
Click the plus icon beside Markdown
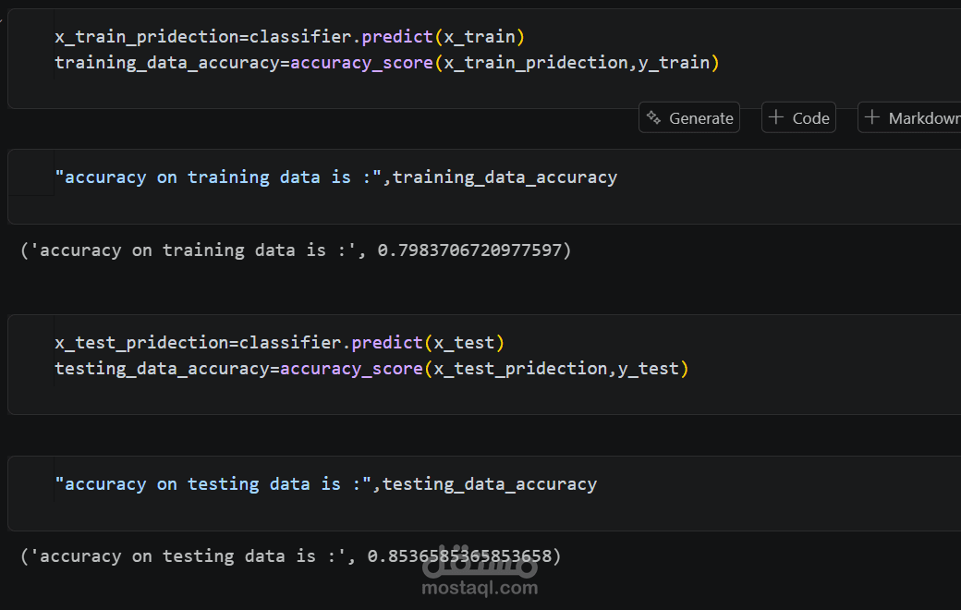click(x=872, y=117)
